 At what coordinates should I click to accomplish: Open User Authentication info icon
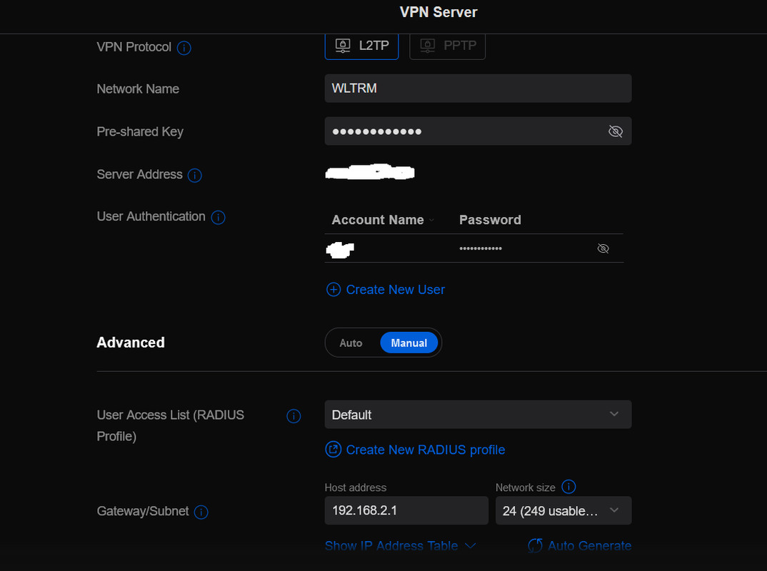[218, 217]
